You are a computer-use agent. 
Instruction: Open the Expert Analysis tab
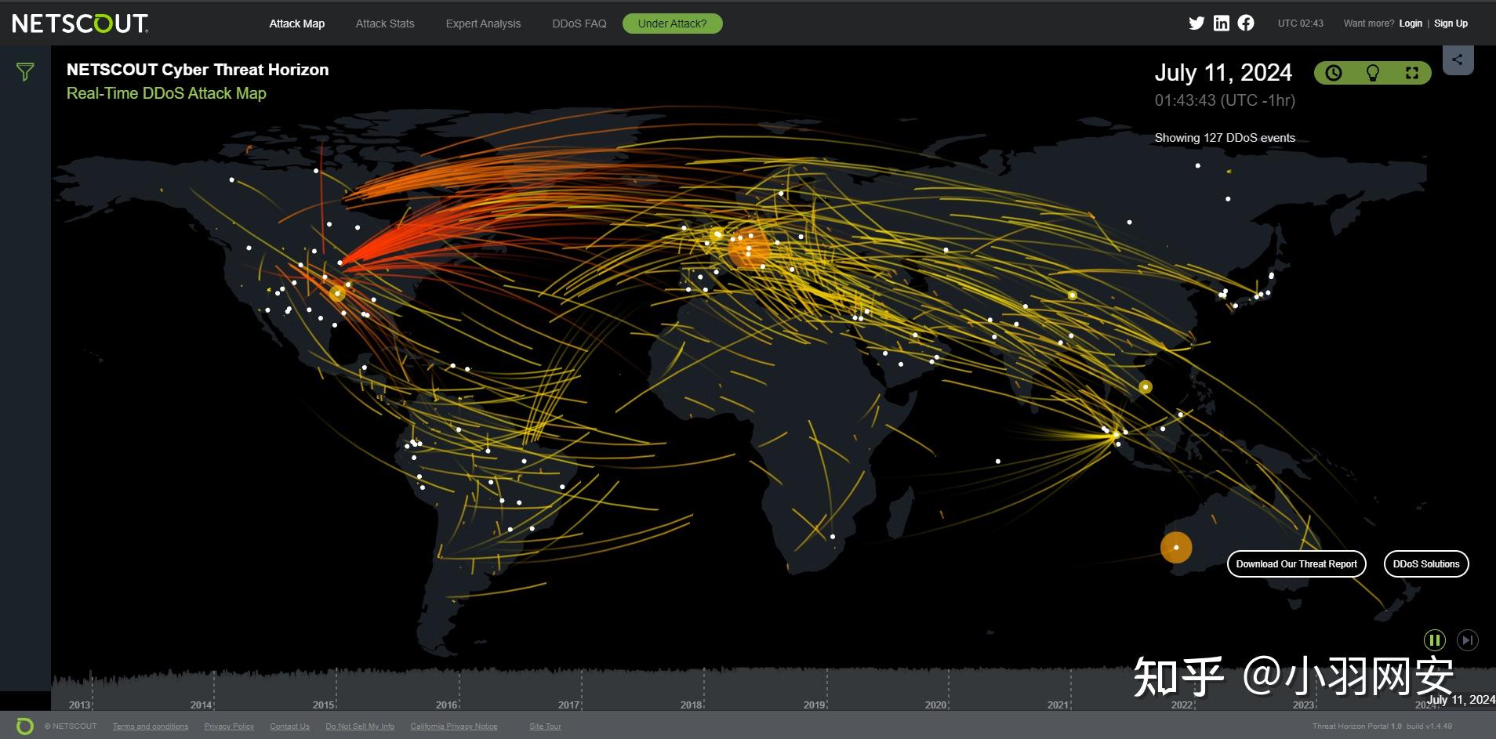coord(483,24)
